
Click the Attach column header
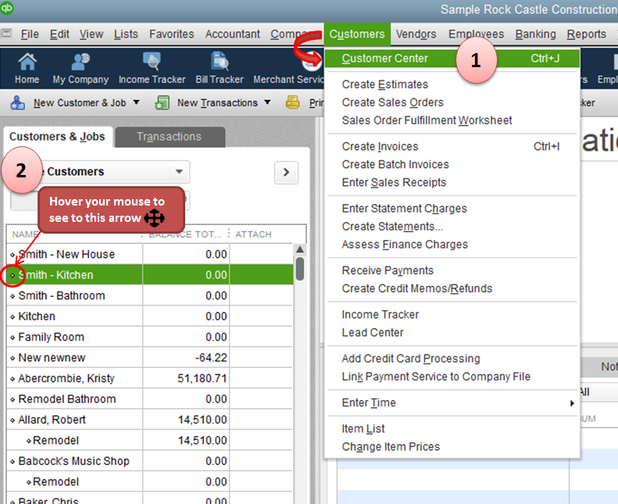pos(253,234)
